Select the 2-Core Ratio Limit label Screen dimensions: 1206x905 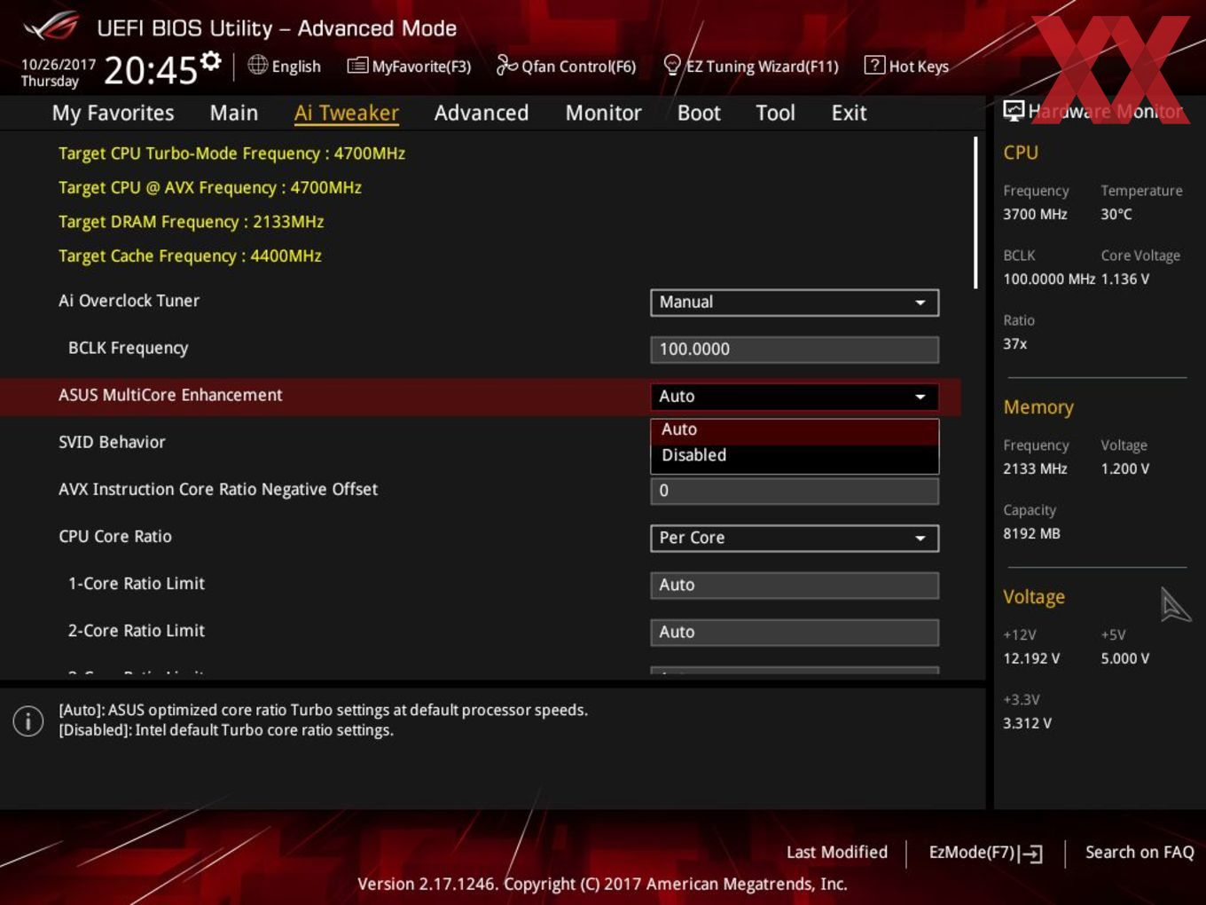137,630
